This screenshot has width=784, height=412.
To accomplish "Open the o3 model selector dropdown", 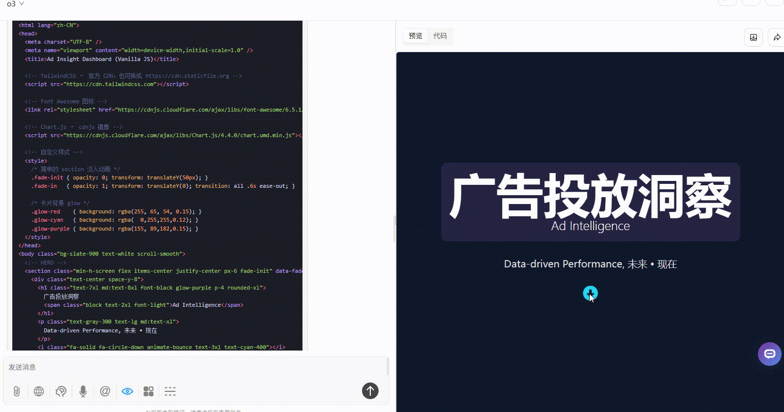I will pyautogui.click(x=15, y=4).
